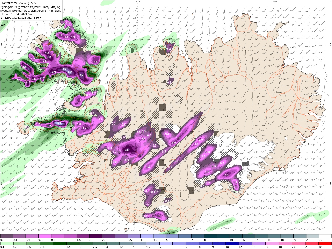Pick the bright red rain swatch after the 30 label
The width and height of the screenshot is (332, 249).
[325, 244]
